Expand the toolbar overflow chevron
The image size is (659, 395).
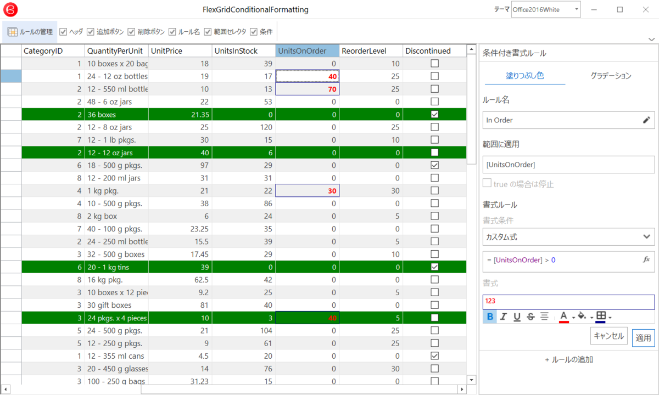tap(651, 39)
